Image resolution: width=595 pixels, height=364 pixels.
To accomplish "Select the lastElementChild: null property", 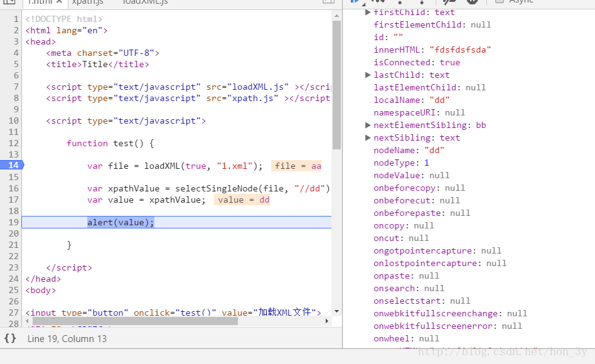I will point(429,87).
